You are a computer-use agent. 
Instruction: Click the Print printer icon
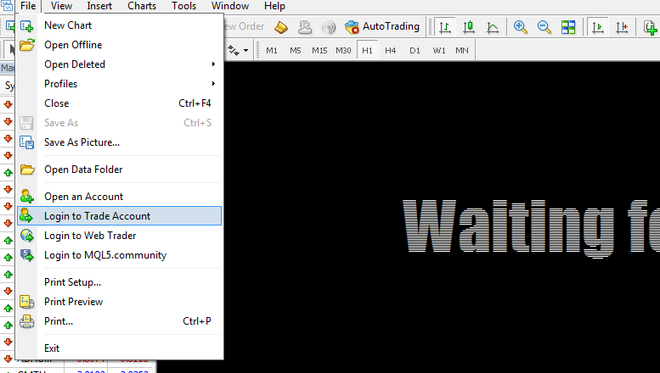(27, 321)
